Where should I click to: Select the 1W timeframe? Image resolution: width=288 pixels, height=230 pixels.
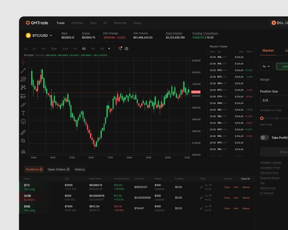tap(93, 49)
